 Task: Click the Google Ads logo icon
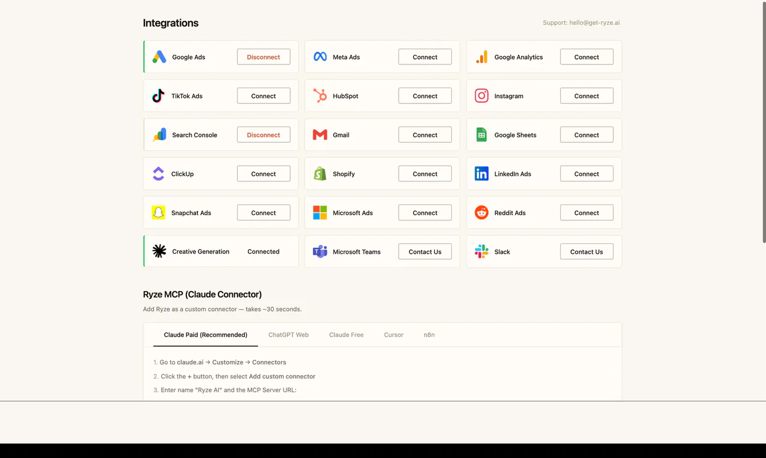pos(159,57)
